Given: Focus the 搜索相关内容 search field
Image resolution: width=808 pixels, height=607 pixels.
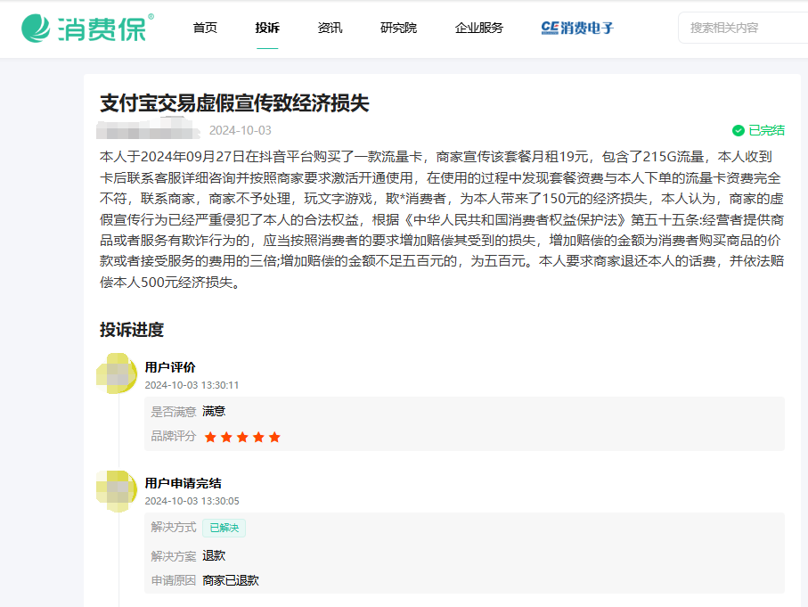Looking at the screenshot, I should tap(743, 28).
